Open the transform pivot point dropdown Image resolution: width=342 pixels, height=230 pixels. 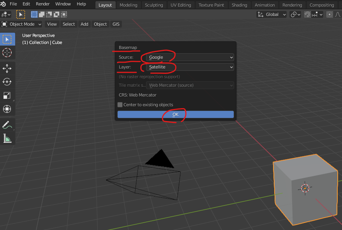point(296,15)
